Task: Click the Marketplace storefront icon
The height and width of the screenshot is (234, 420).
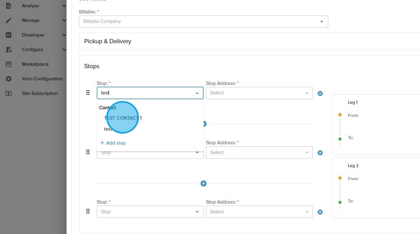Action: (x=9, y=64)
